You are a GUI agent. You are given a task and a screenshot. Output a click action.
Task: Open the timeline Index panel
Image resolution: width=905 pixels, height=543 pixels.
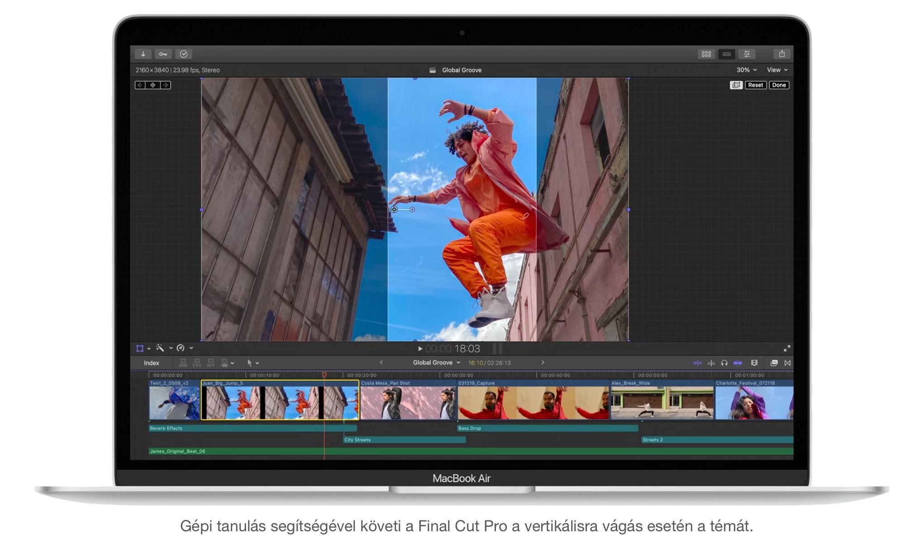coord(152,363)
